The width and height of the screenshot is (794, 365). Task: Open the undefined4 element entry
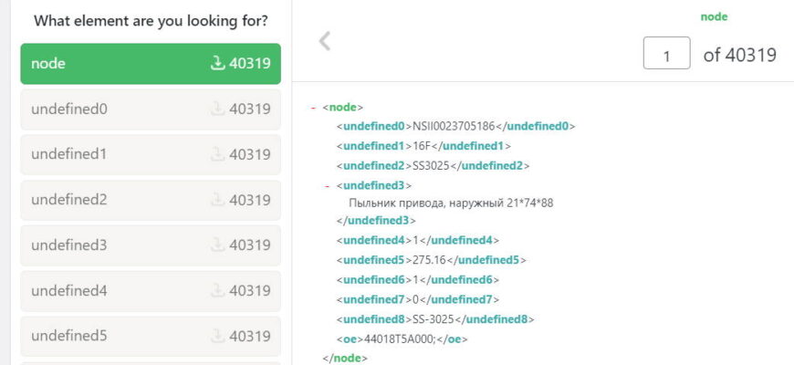(110, 291)
